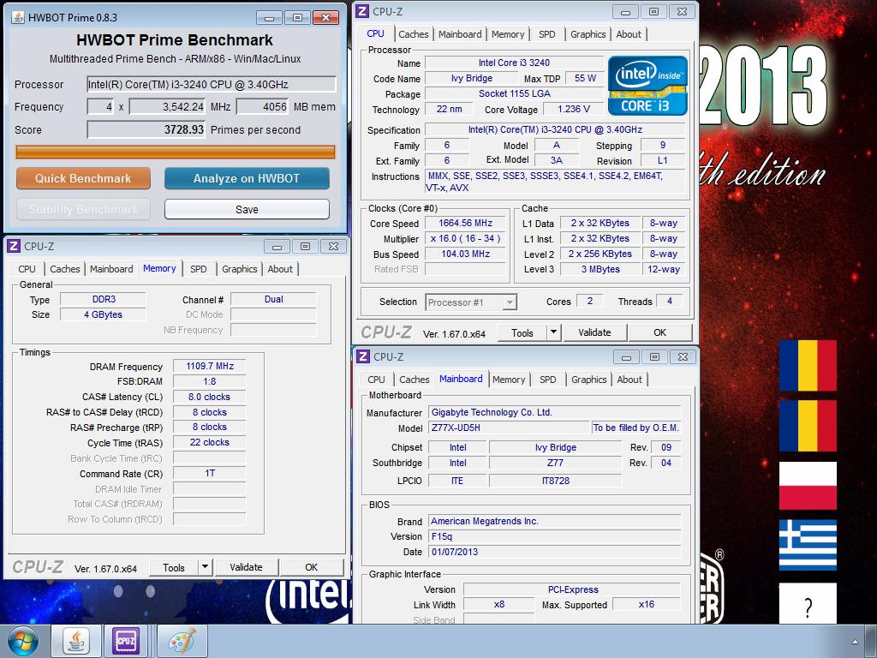
Task: Open the Processor #1 selection dropdown
Action: [471, 302]
